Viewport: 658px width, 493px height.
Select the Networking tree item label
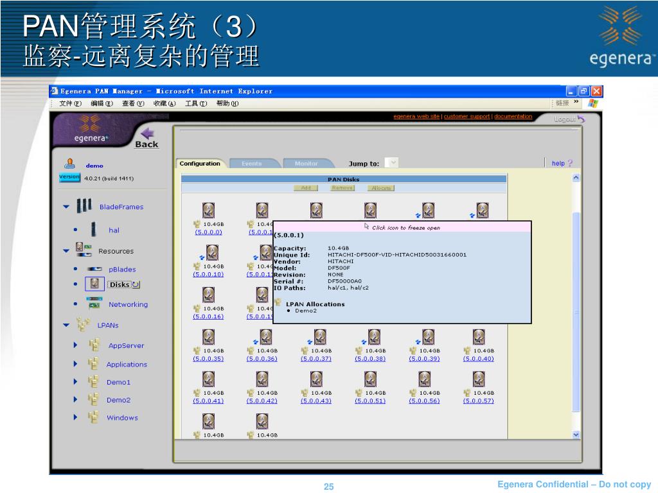click(129, 304)
